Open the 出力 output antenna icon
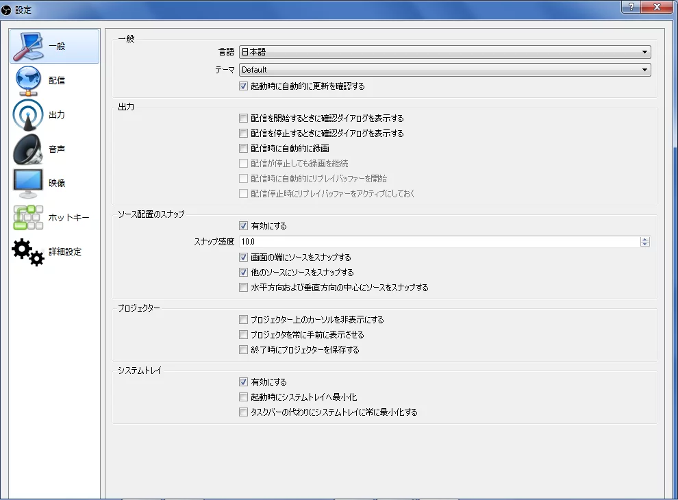This screenshot has width=678, height=500. [28, 114]
